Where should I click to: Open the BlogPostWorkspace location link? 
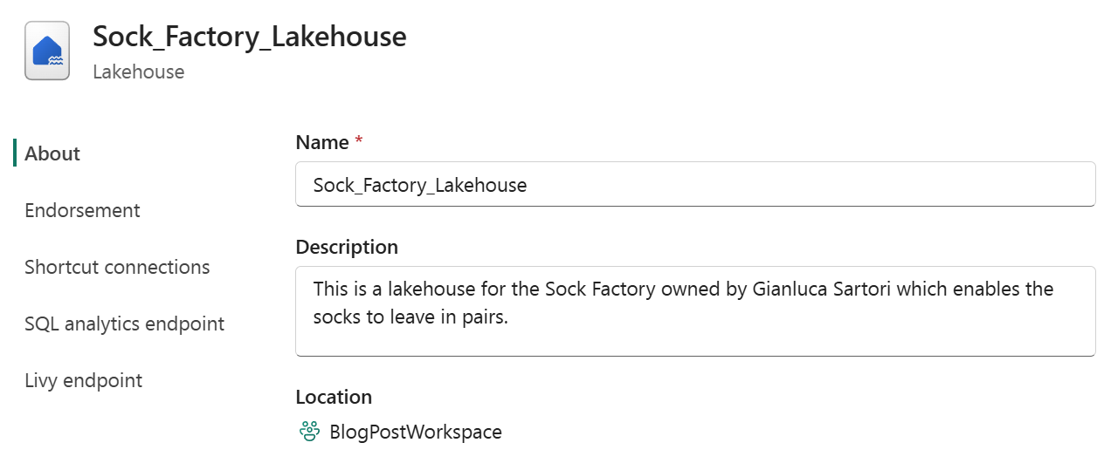(x=416, y=432)
